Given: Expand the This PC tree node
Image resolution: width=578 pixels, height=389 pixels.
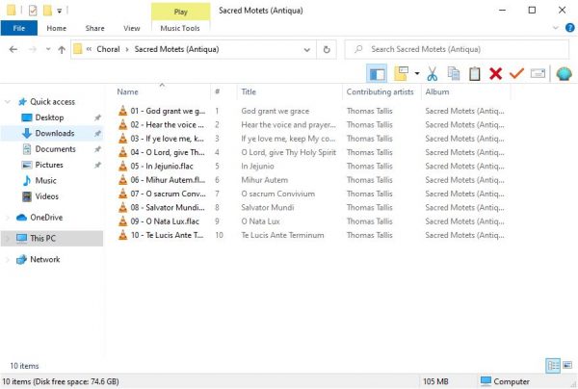Looking at the screenshot, I should [x=8, y=239].
